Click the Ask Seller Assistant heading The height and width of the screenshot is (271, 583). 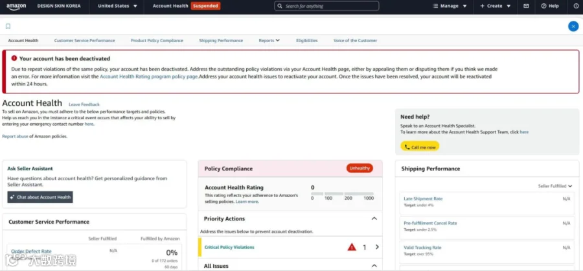point(30,169)
